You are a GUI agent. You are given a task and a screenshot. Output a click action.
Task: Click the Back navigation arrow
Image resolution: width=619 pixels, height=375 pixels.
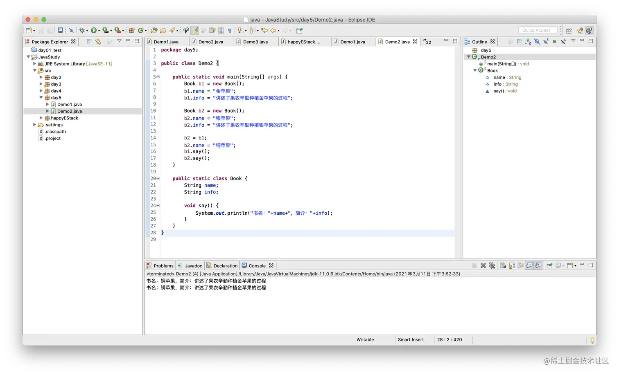[273, 30]
